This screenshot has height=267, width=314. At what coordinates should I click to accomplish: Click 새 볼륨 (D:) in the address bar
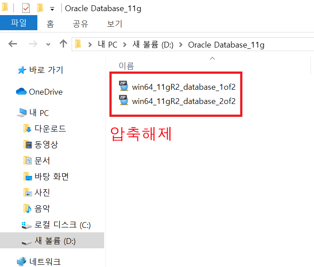point(153,44)
